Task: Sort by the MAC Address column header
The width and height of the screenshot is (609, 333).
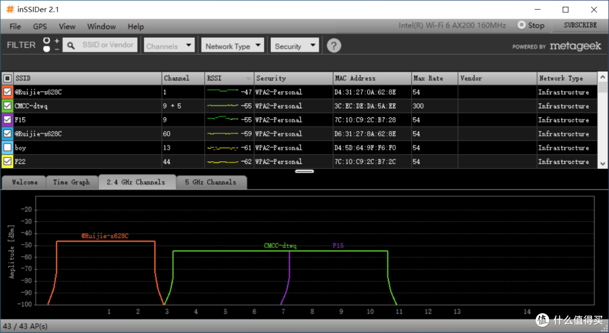Action: 372,78
